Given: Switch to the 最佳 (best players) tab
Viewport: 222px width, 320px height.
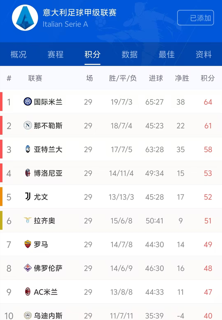Looking at the screenshot, I should [x=166, y=55].
